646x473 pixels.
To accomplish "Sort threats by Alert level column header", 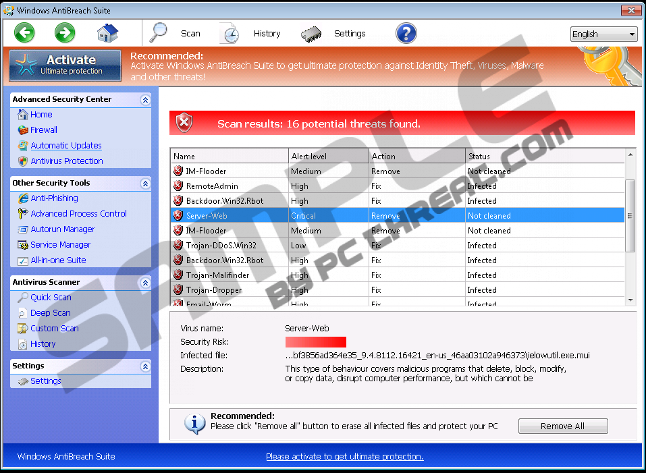I will 329,156.
